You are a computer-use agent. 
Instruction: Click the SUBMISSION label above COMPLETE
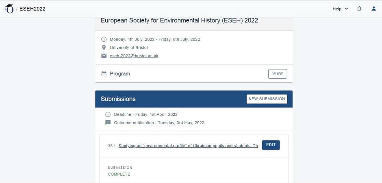click(120, 168)
